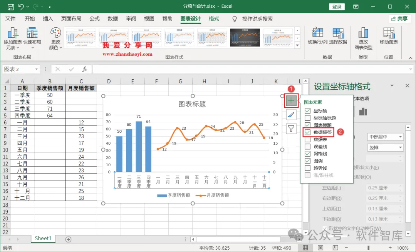Toggle the 坐标轴 checkbox

307,111
